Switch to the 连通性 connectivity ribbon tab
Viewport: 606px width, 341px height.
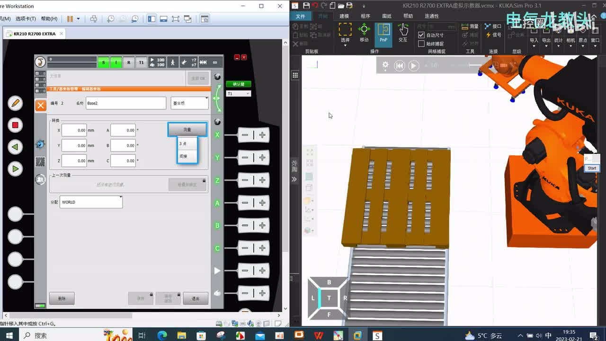tap(432, 16)
